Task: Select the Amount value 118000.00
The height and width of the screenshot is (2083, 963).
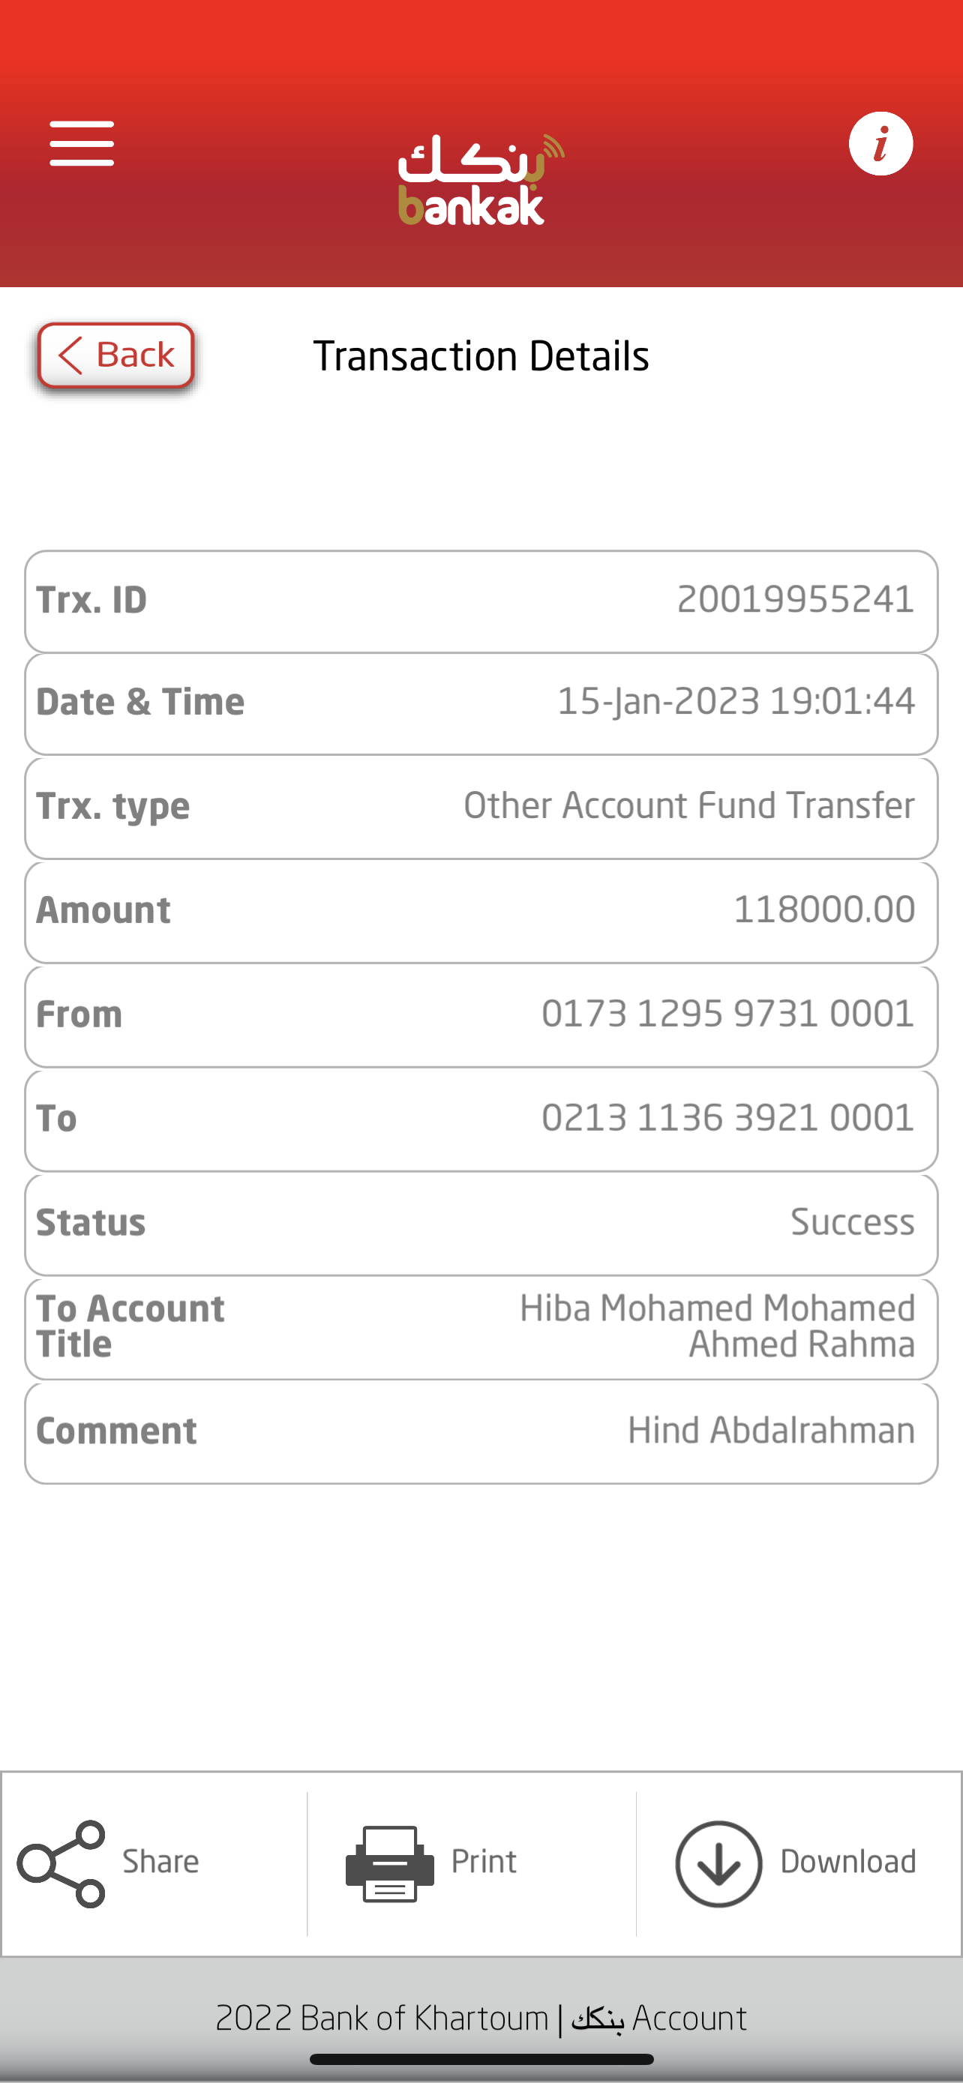Action: pyautogui.click(x=824, y=910)
